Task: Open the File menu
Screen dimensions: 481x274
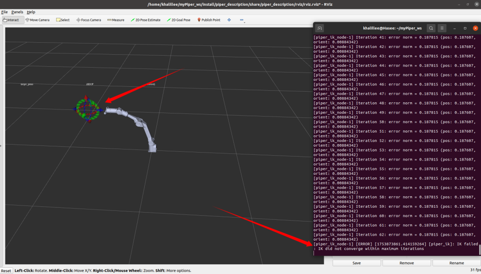Action: (x=4, y=12)
